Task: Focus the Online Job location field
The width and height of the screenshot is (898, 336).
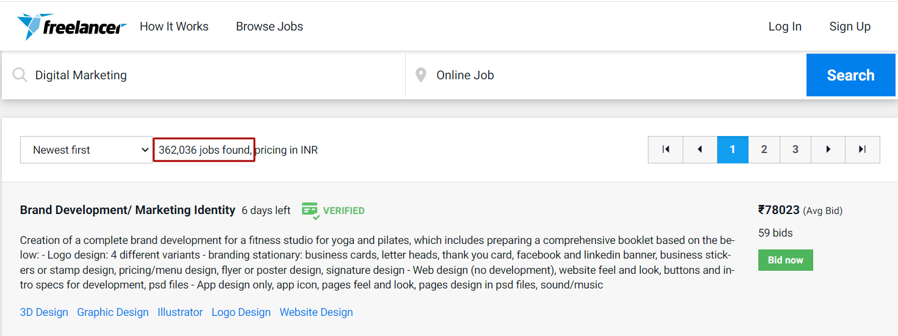Action: [610, 75]
